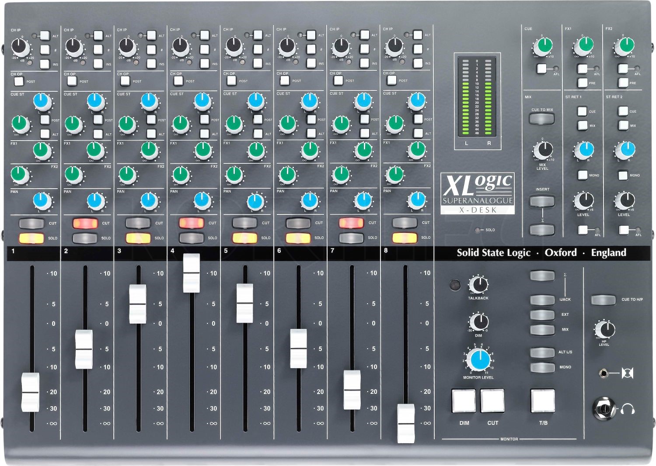
Task: Toggle ST RET 2 CUE button
Action: point(623,111)
